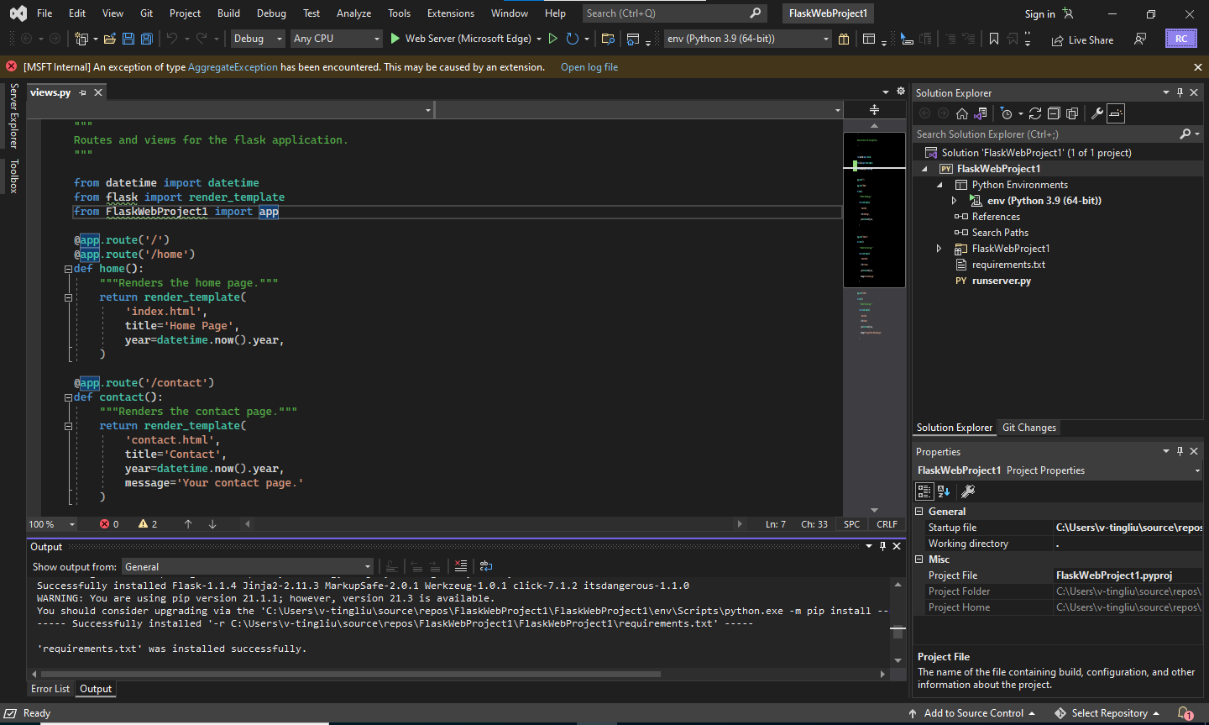This screenshot has height=725, width=1209.
Task: Refresh the Solution Explorer
Action: coord(1035,113)
